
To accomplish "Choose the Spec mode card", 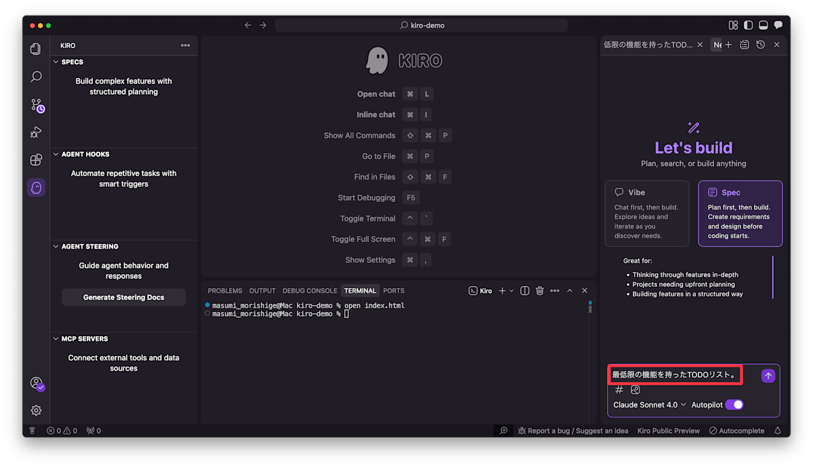I will pos(741,214).
